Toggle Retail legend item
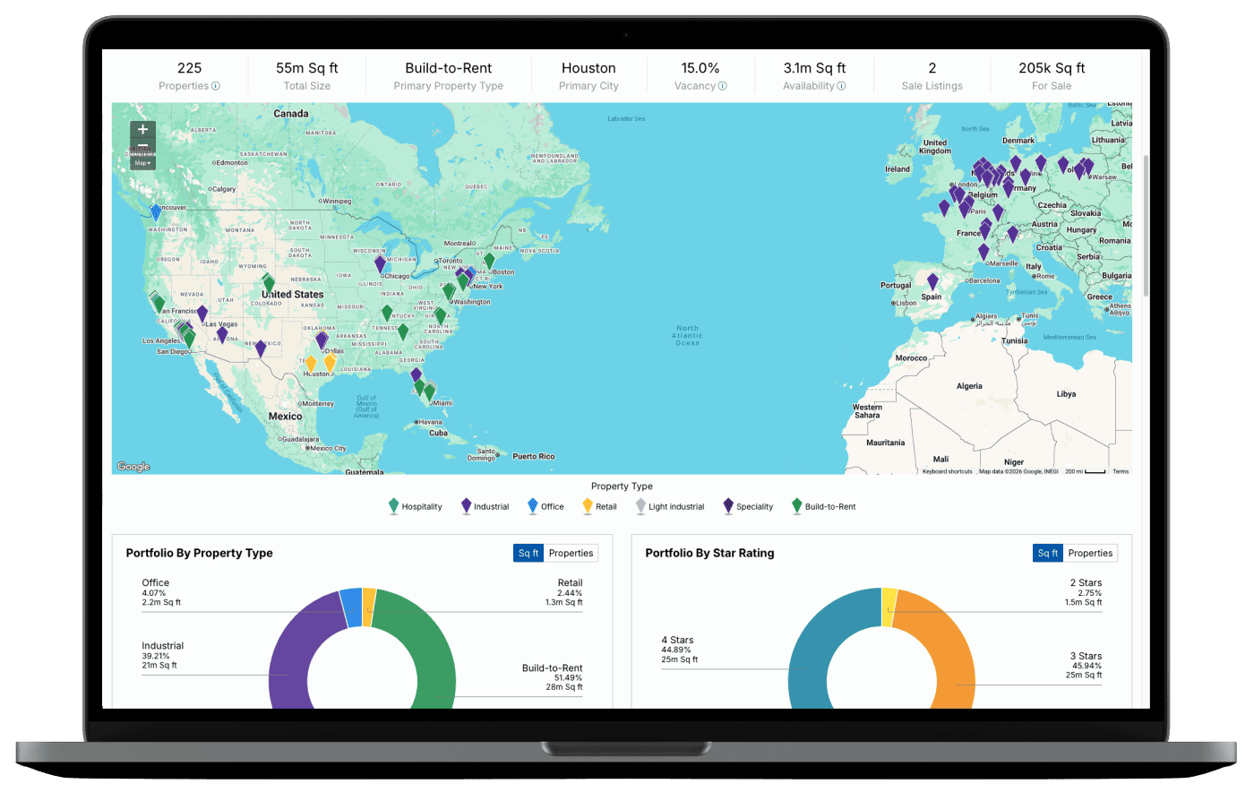Screen dimensions: 1254x801 click(599, 507)
